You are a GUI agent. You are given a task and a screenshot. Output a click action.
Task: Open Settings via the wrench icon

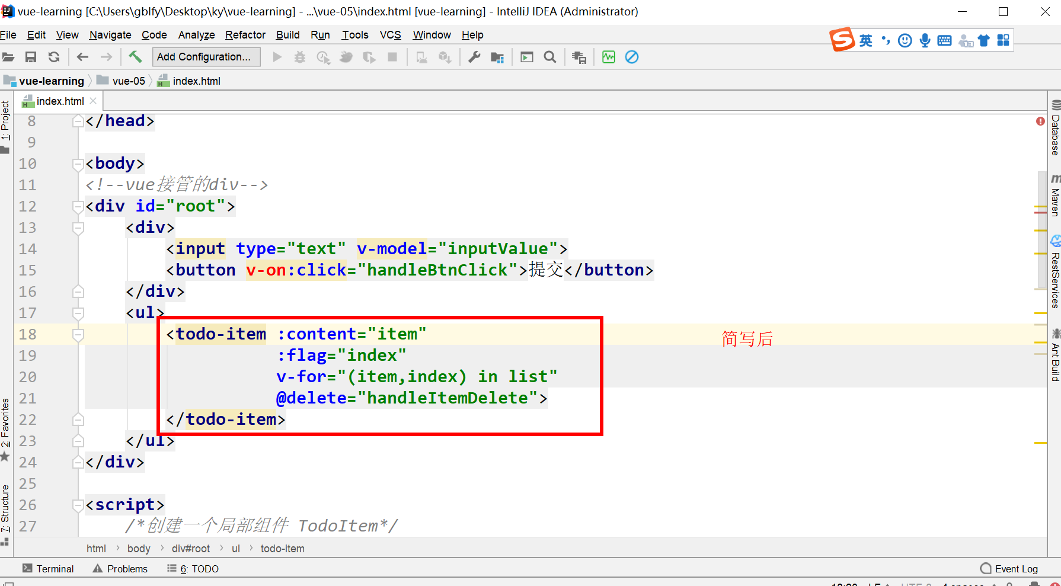474,57
